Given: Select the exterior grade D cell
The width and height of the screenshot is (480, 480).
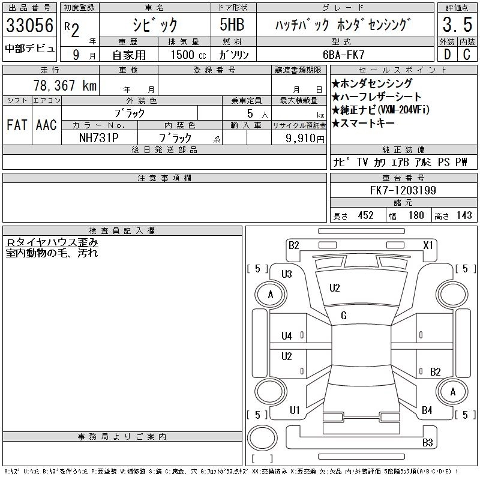Looking at the screenshot, I should point(446,53).
